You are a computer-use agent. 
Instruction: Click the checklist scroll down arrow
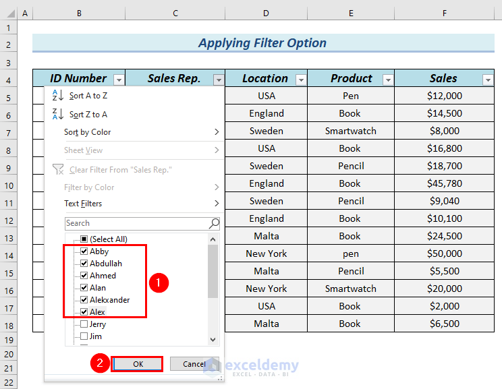pyautogui.click(x=213, y=340)
